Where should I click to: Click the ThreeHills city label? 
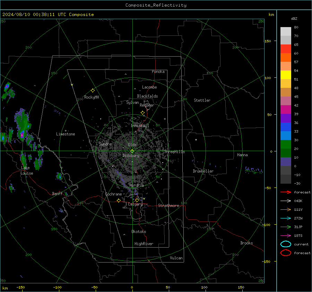(174, 152)
